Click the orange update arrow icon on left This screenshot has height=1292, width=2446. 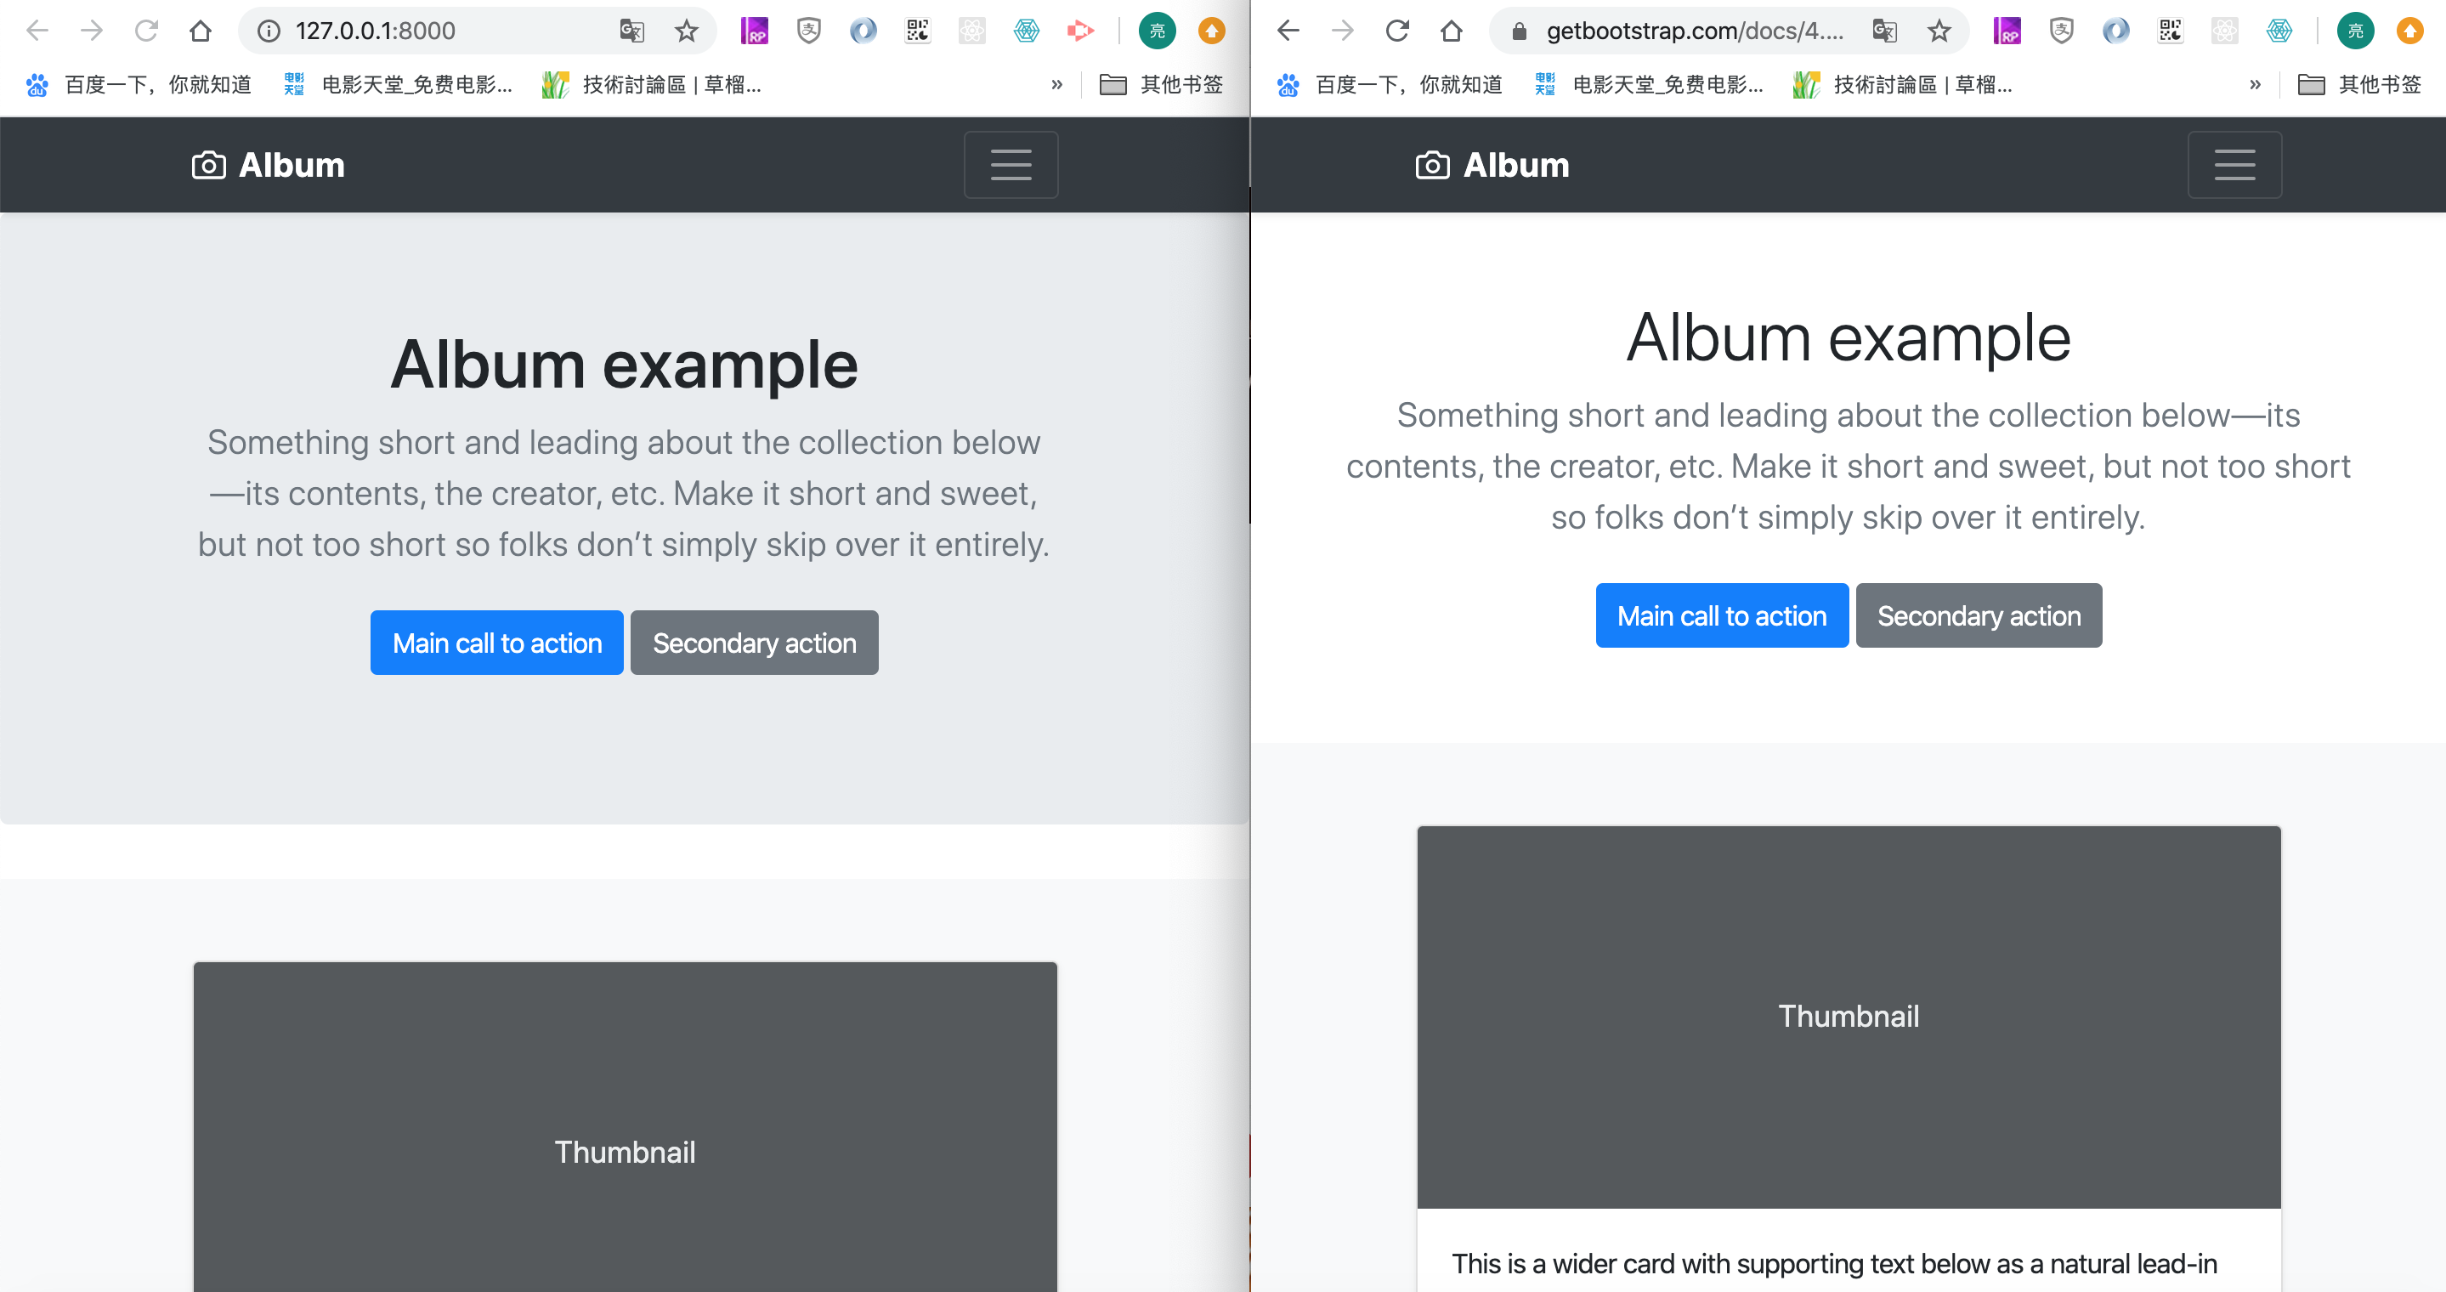click(x=1210, y=31)
